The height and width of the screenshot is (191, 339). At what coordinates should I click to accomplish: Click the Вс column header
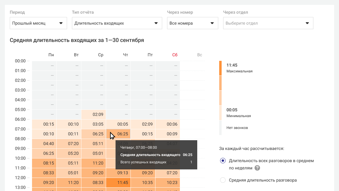[200, 55]
